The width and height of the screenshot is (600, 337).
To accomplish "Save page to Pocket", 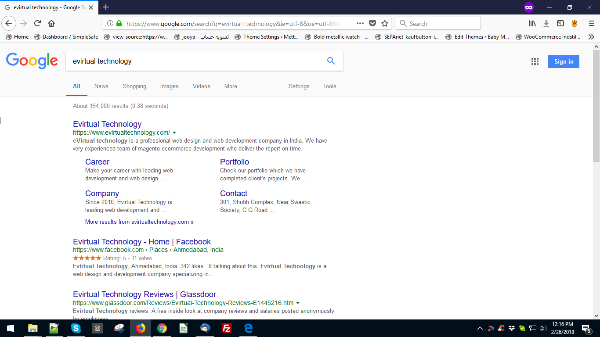I will pyautogui.click(x=372, y=23).
